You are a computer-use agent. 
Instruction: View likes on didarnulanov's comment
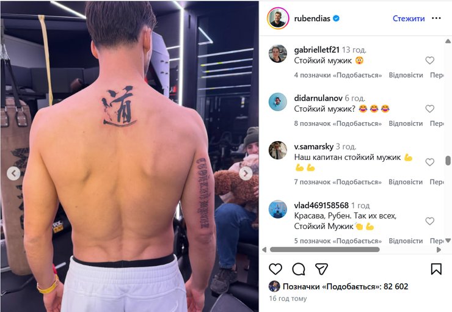coord(338,123)
